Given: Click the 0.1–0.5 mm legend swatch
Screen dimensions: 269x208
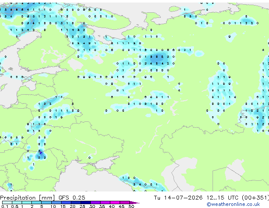Looking at the screenshot, I should pyautogui.click(x=7, y=202).
